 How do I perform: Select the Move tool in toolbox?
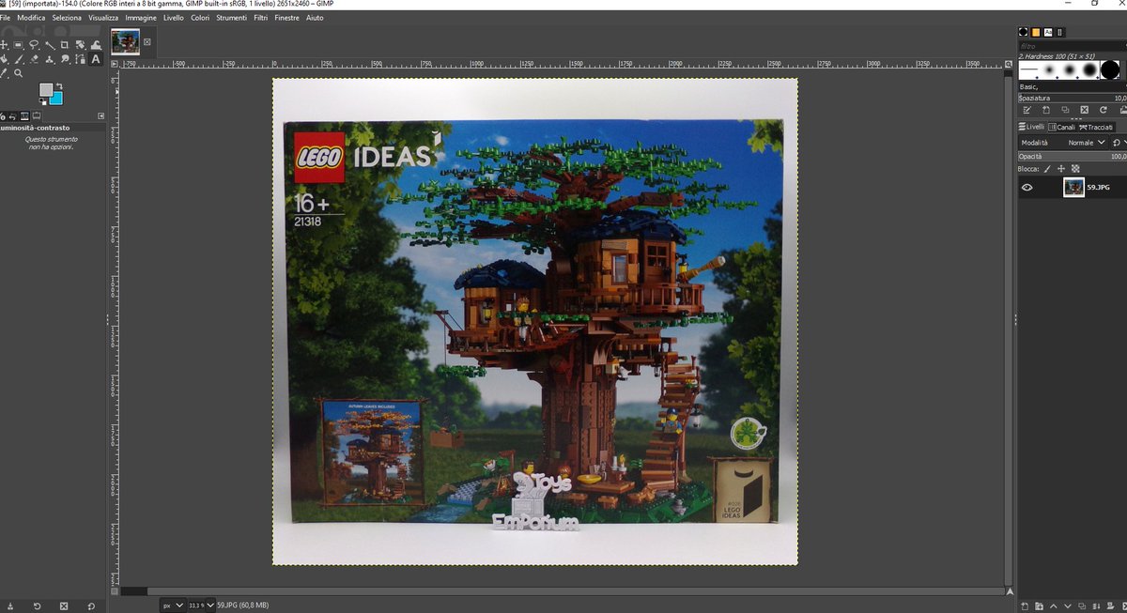(x=4, y=45)
